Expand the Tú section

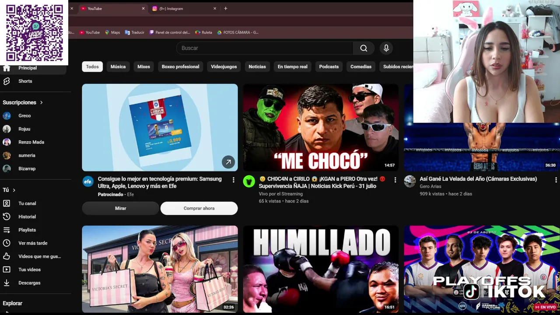pyautogui.click(x=9, y=190)
